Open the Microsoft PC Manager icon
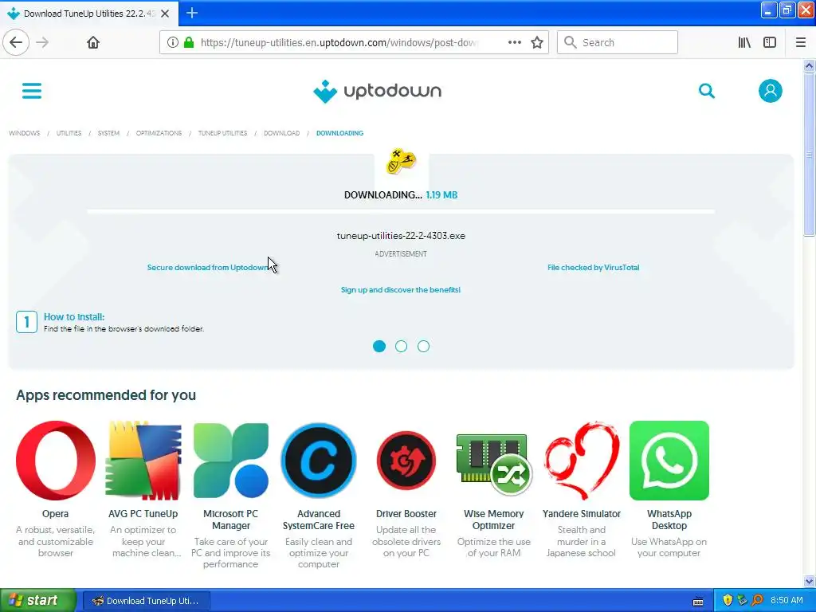Image resolution: width=816 pixels, height=612 pixels. point(231,460)
